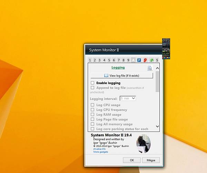Open settings page tab 4
The image size is (207, 173).
(x=104, y=60)
